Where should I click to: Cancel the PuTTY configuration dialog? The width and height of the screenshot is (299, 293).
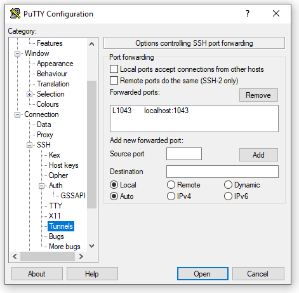258,274
